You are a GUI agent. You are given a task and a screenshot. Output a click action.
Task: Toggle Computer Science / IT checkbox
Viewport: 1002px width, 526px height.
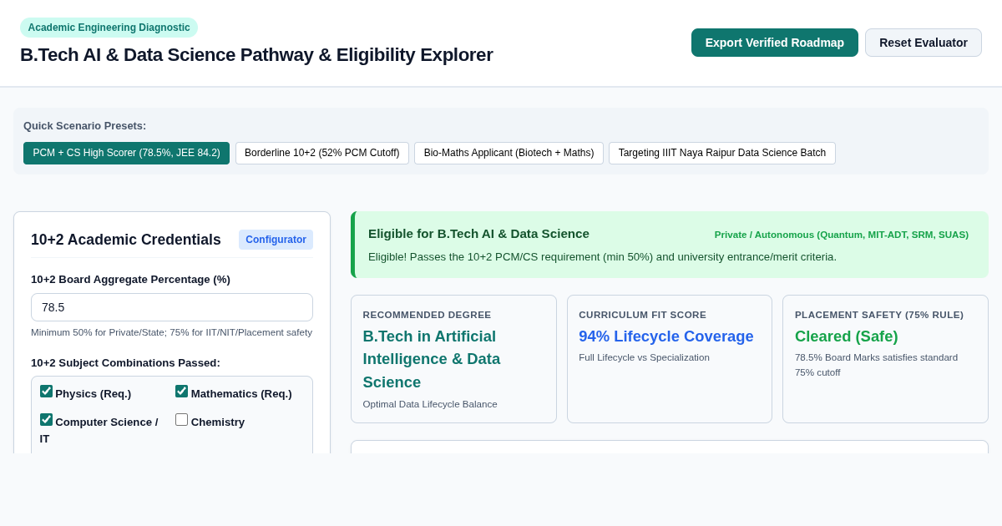tap(46, 420)
